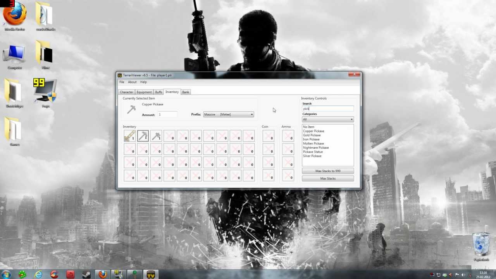Select Silver Pickaxe in results list

click(312, 156)
